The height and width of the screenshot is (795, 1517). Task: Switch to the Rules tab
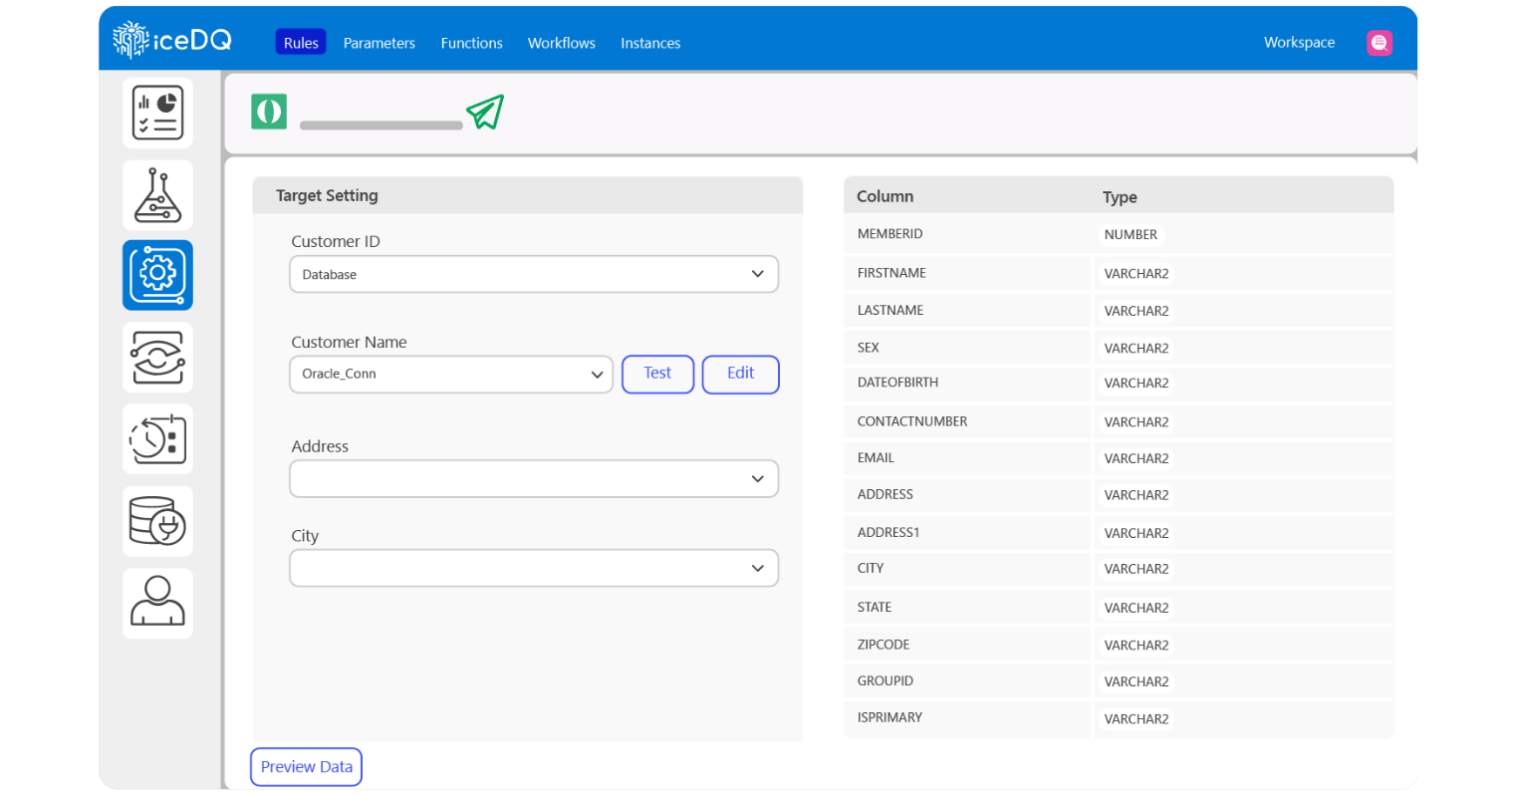click(x=301, y=43)
